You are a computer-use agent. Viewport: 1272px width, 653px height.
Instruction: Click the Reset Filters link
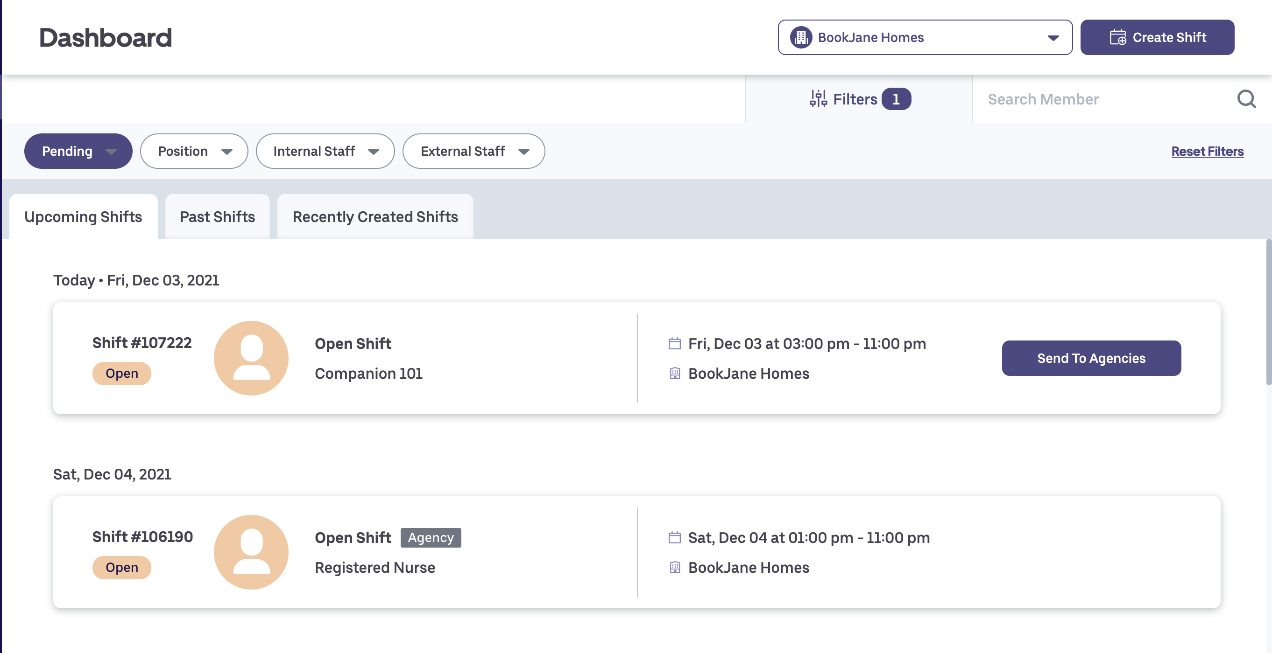tap(1207, 151)
